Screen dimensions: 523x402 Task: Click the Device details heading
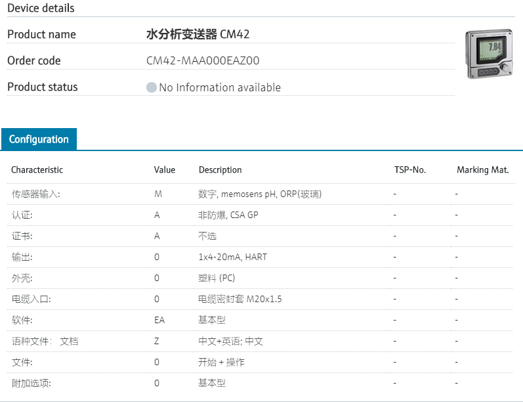[41, 9]
